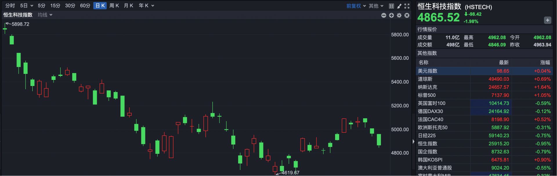Click the 纳斯达克 change value +1.64%

tap(542, 87)
